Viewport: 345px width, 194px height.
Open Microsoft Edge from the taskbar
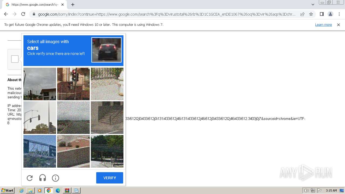point(58,190)
